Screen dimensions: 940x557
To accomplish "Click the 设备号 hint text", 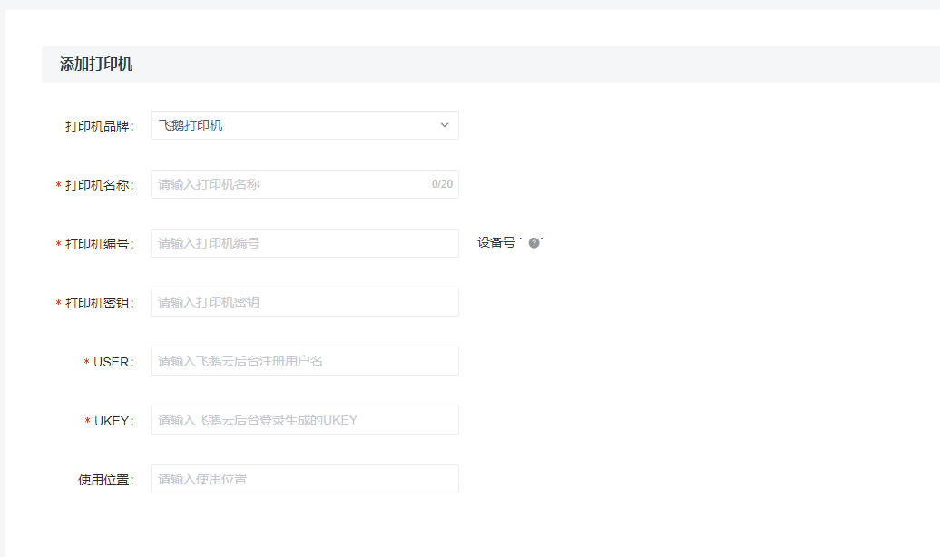I will pos(496,243).
